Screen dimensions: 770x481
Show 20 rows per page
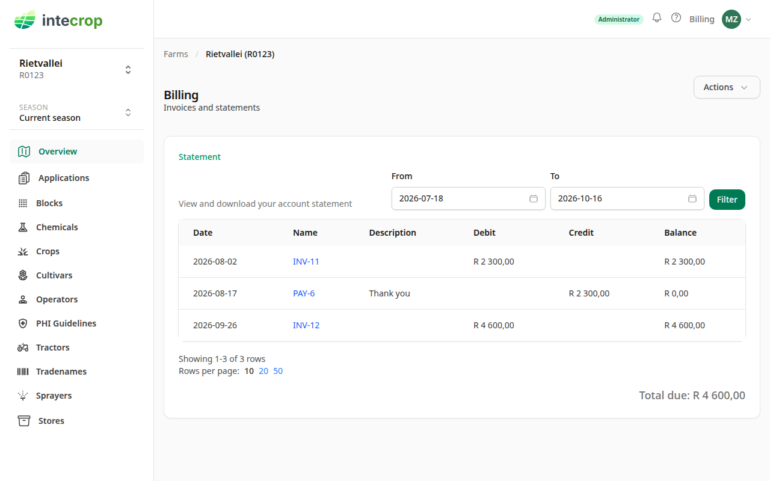(263, 371)
